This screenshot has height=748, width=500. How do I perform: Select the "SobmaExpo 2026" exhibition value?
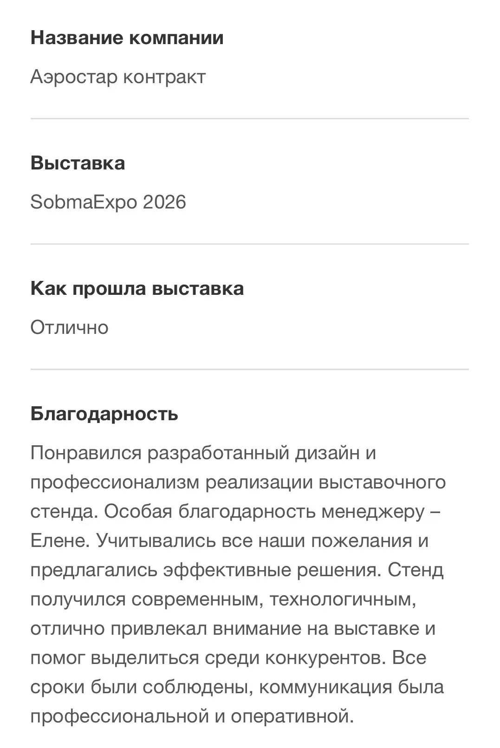108,202
